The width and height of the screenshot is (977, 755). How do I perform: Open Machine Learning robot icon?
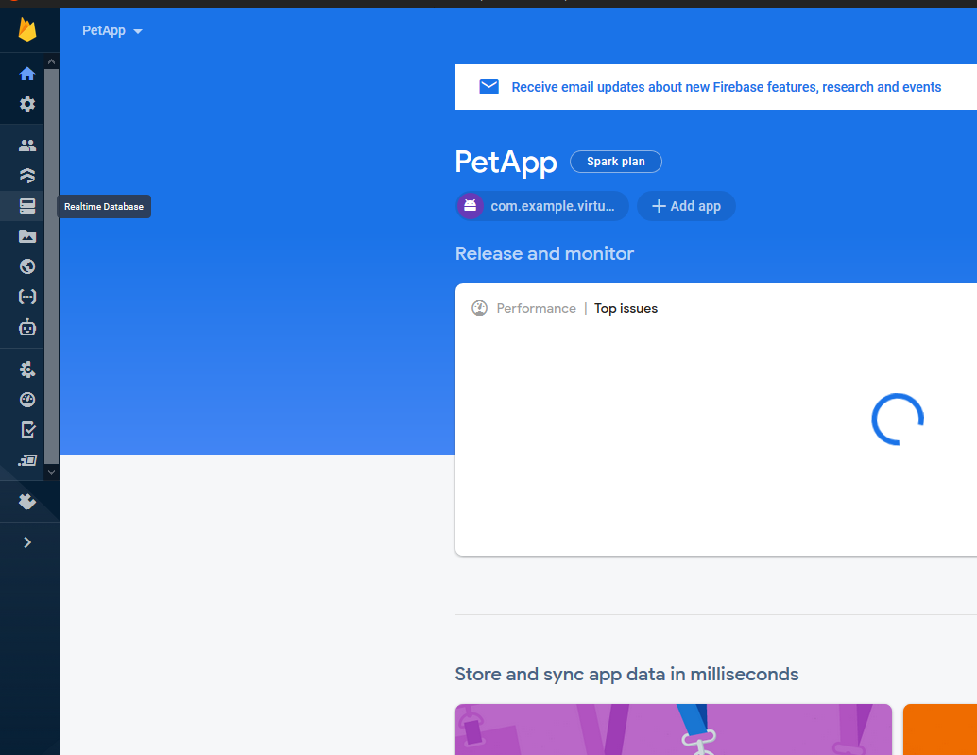[27, 328]
